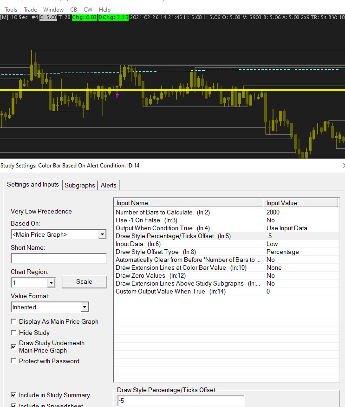Select Use -1 On False row
345x407 pixels.
point(226,220)
